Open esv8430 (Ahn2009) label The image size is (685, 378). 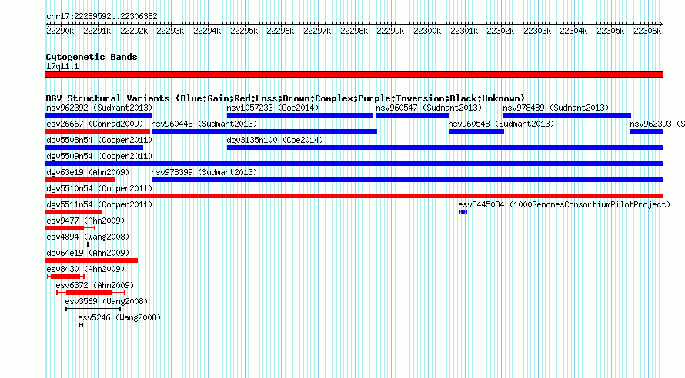[85, 269]
